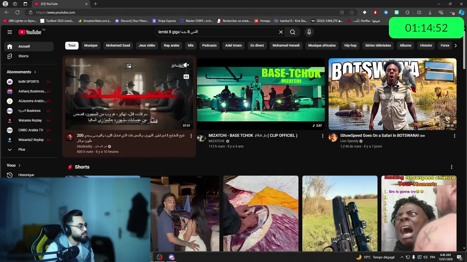Open the YouTube hamburger guide menu
The image size is (467, 262).
click(x=9, y=32)
